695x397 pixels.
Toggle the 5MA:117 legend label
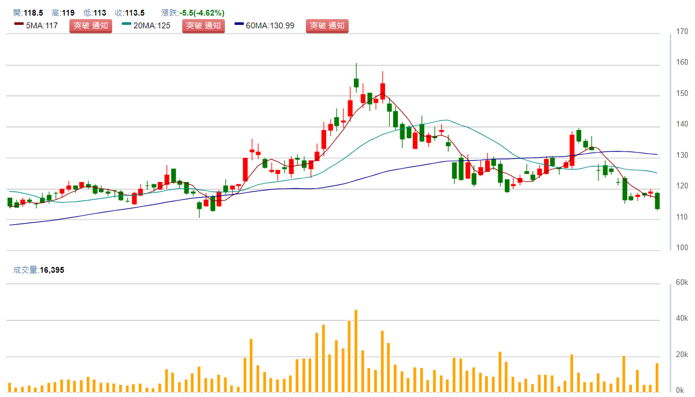42,25
